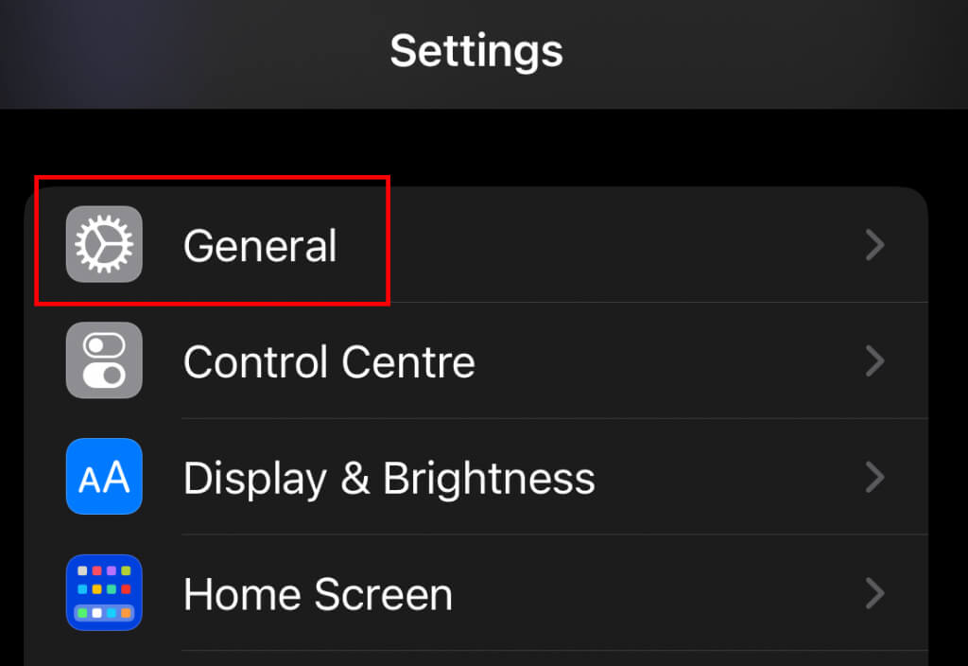Tap the blue AA Display icon
968x666 pixels.
coord(104,477)
